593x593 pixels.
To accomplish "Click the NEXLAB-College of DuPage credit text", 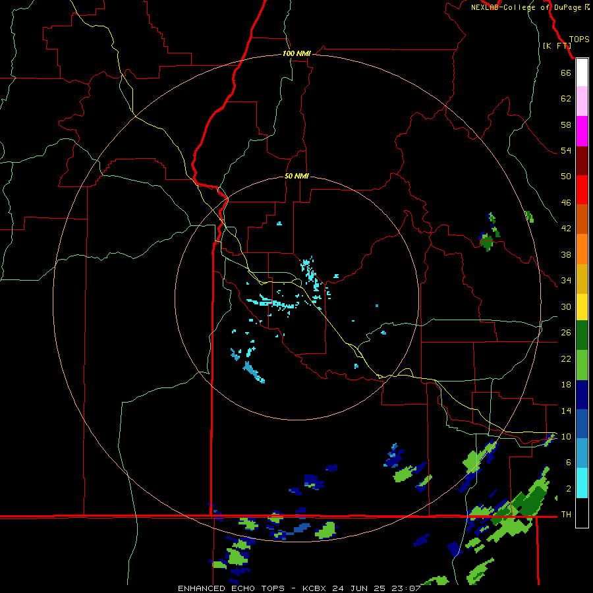I will point(526,7).
